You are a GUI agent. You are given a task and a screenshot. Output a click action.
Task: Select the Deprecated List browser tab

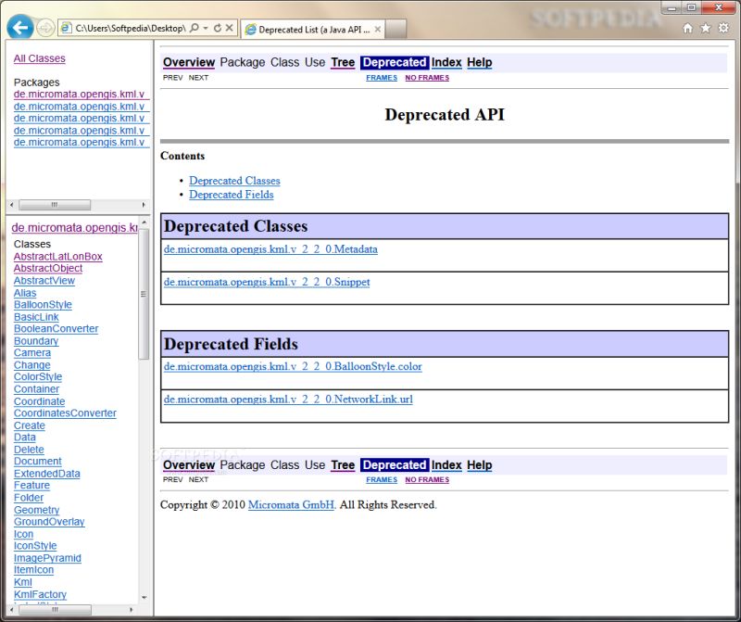(x=312, y=30)
